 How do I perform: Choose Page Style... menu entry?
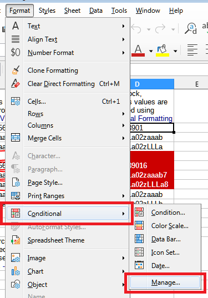(68, 183)
